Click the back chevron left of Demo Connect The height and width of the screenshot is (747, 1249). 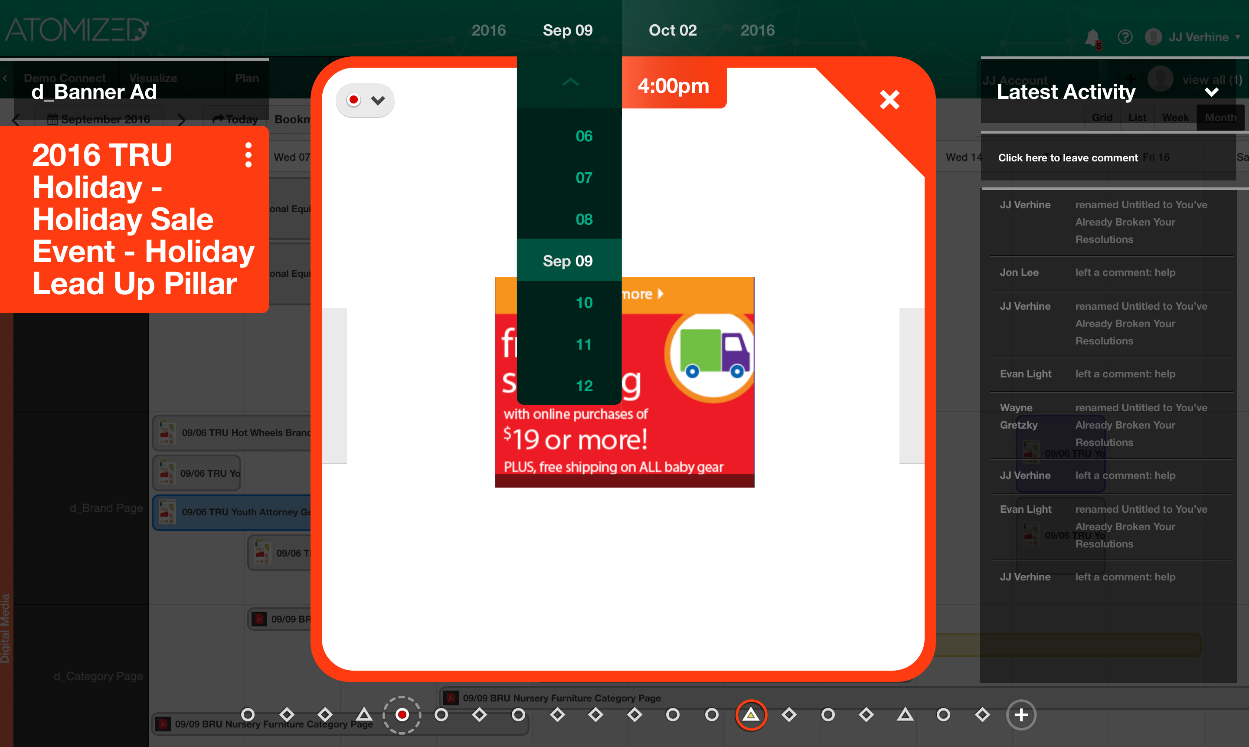pyautogui.click(x=5, y=78)
